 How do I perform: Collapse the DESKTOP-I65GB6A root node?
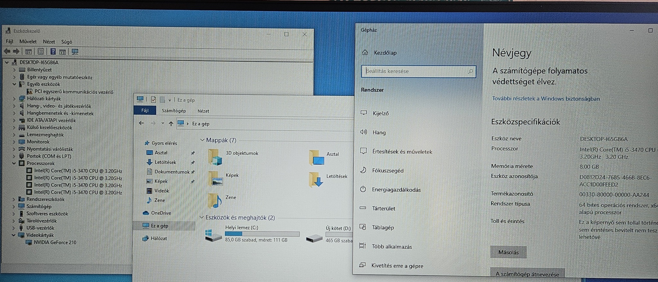[x=7, y=62]
